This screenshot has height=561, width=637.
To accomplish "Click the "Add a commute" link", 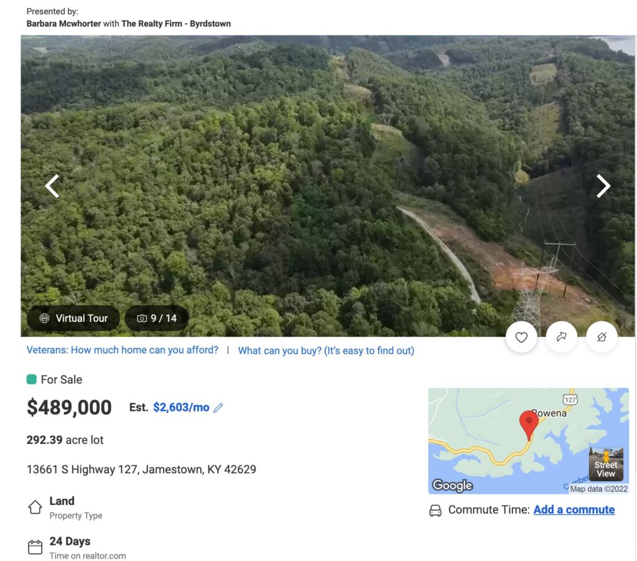I will (x=574, y=509).
